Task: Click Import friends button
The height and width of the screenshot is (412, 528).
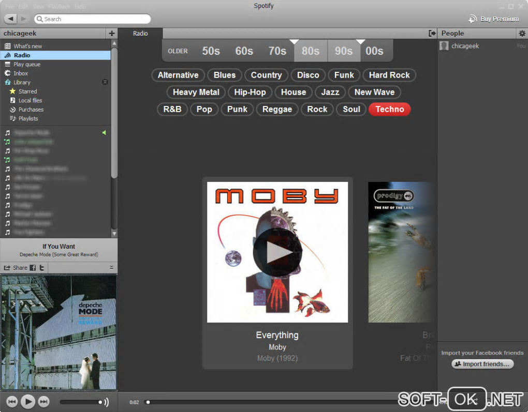Action: [x=482, y=364]
